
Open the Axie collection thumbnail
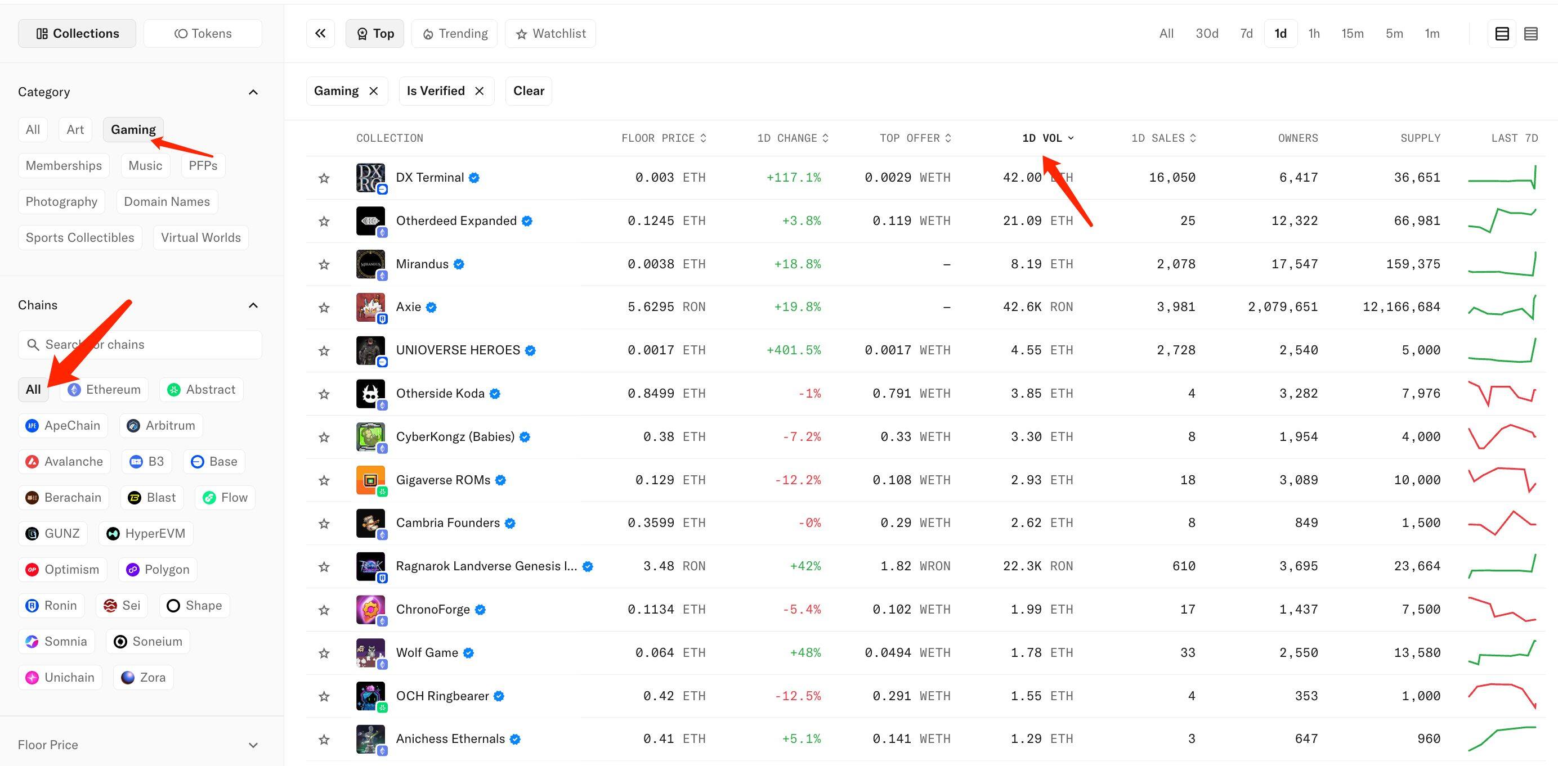pos(370,307)
